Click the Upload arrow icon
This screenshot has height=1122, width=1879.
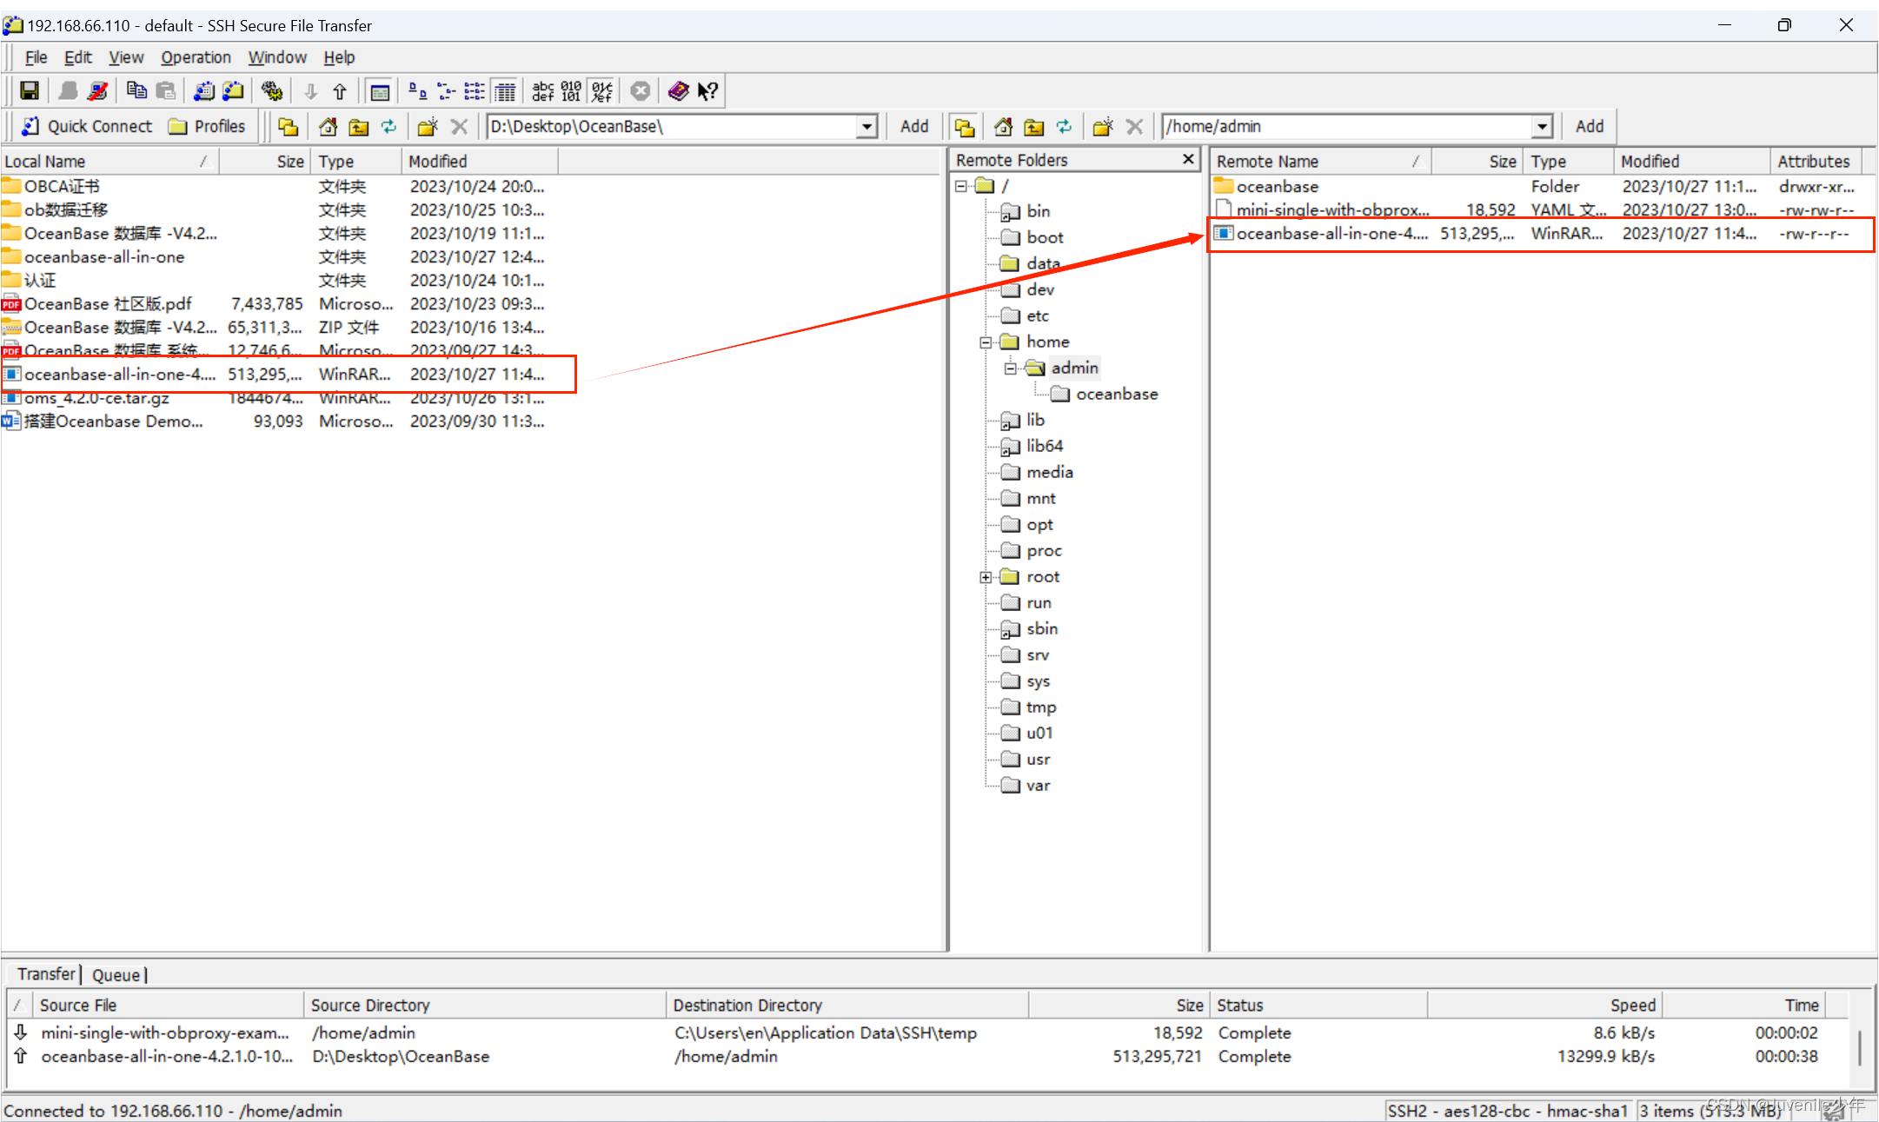[340, 91]
